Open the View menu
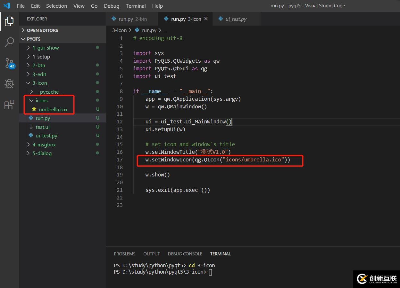 click(x=79, y=6)
